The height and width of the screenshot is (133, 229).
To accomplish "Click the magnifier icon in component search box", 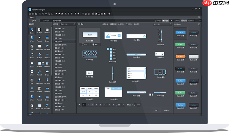I will coord(171,24).
